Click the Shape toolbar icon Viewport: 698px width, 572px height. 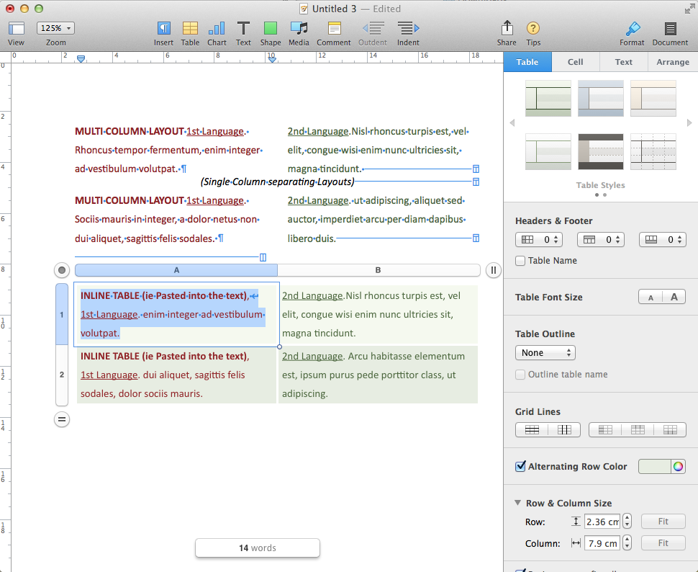click(271, 29)
